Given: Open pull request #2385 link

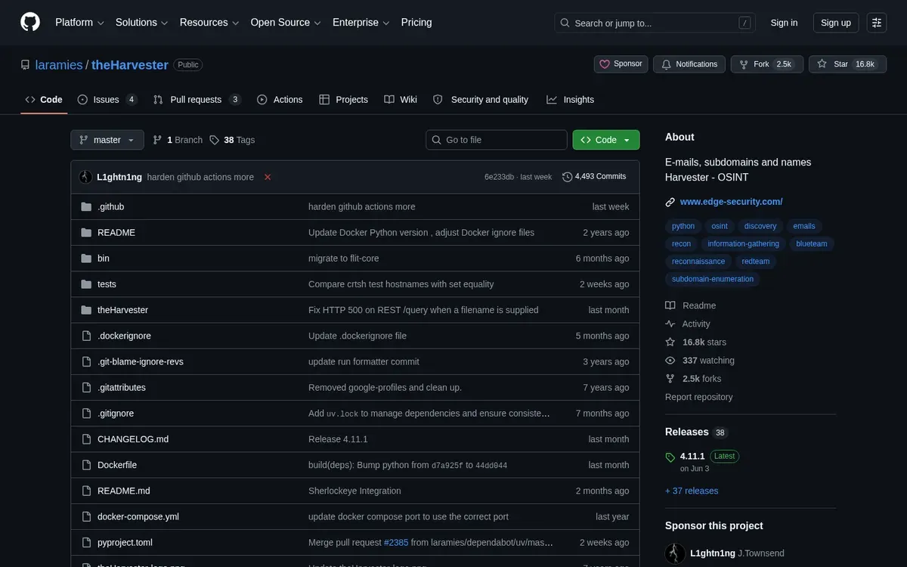Looking at the screenshot, I should [x=396, y=542].
